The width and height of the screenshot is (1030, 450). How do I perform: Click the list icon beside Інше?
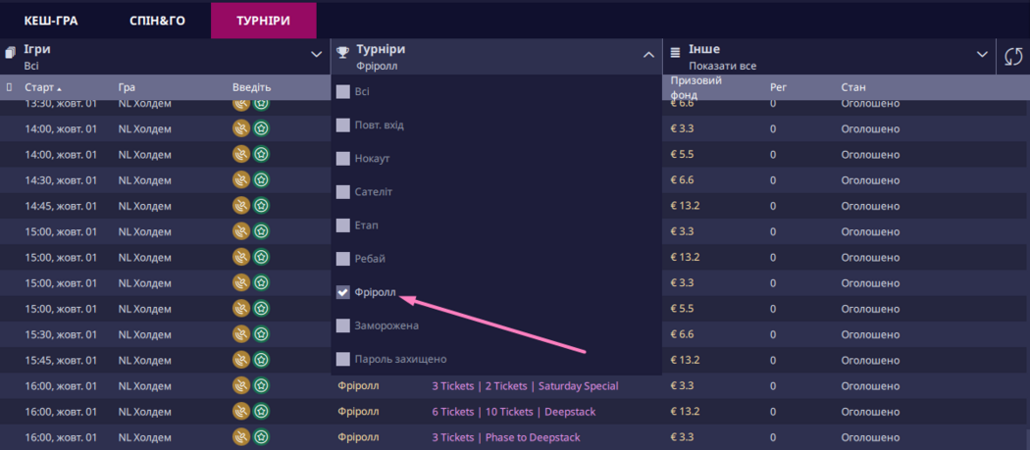[676, 51]
